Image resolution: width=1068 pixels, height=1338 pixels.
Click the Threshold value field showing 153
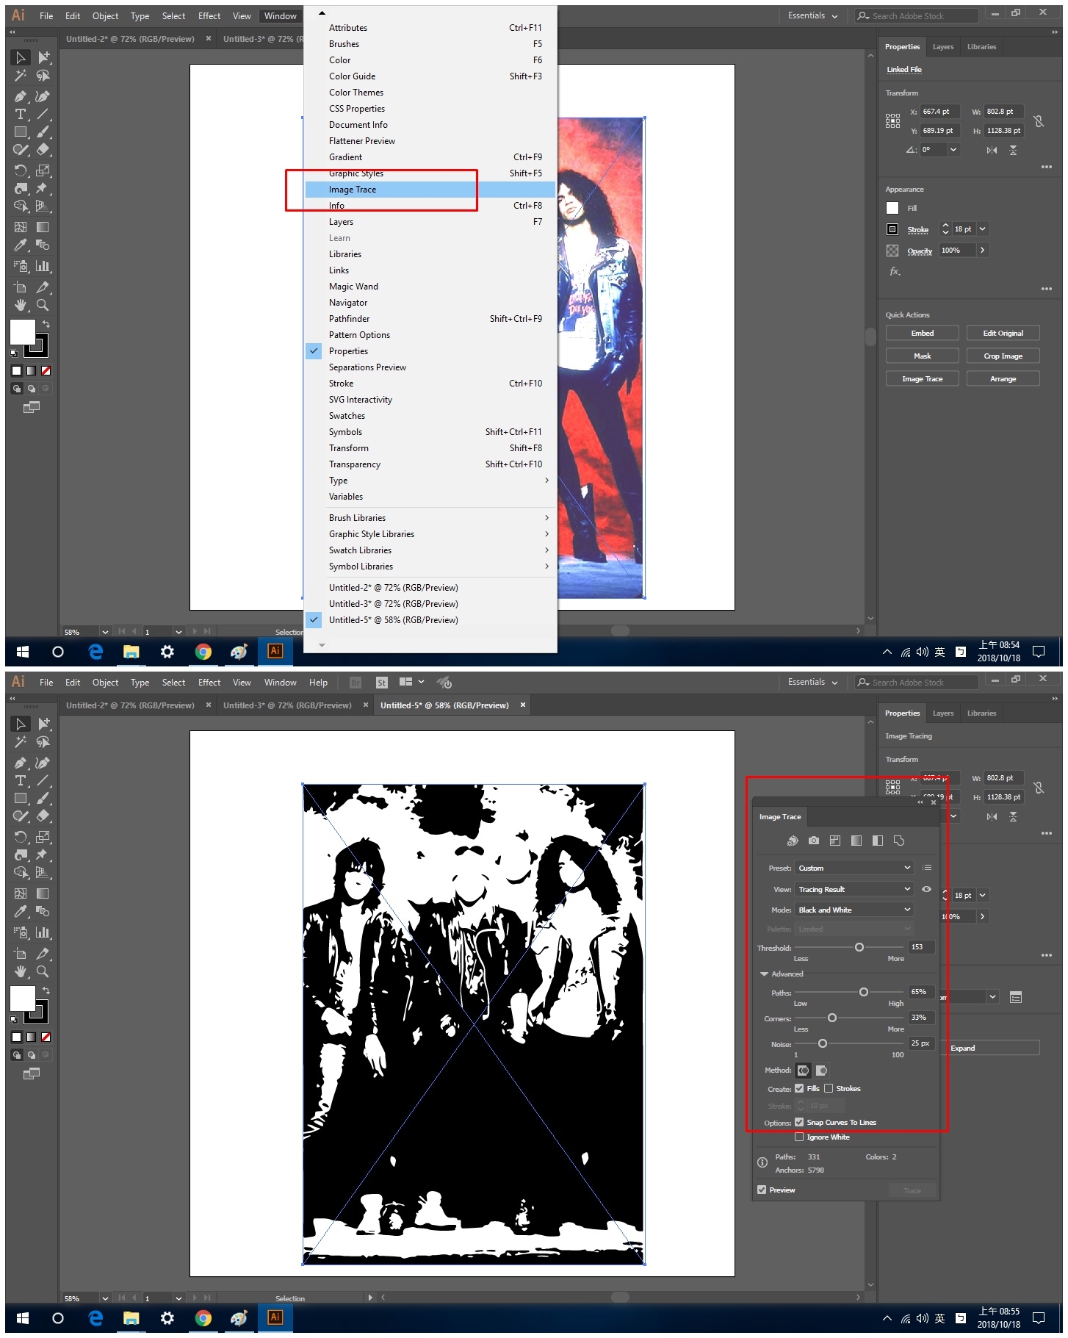pyautogui.click(x=921, y=947)
